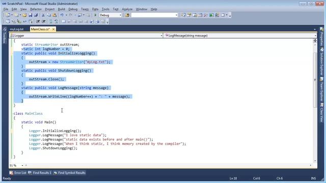Toggle a bookmark on the current line
326x183 pixels.
pyautogui.click(x=64, y=21)
